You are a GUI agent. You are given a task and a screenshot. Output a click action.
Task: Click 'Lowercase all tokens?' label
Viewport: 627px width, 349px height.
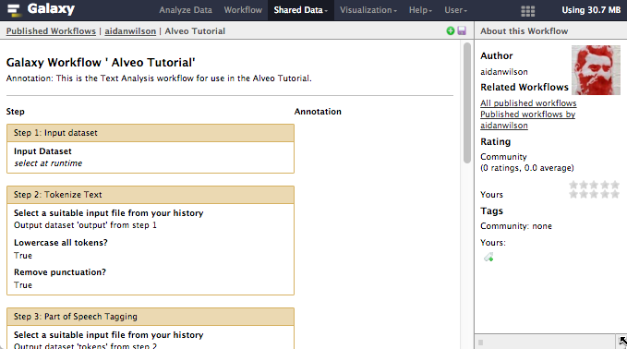61,243
